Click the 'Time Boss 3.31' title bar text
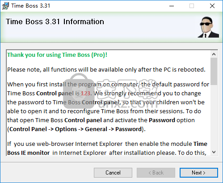 coord(30,6)
